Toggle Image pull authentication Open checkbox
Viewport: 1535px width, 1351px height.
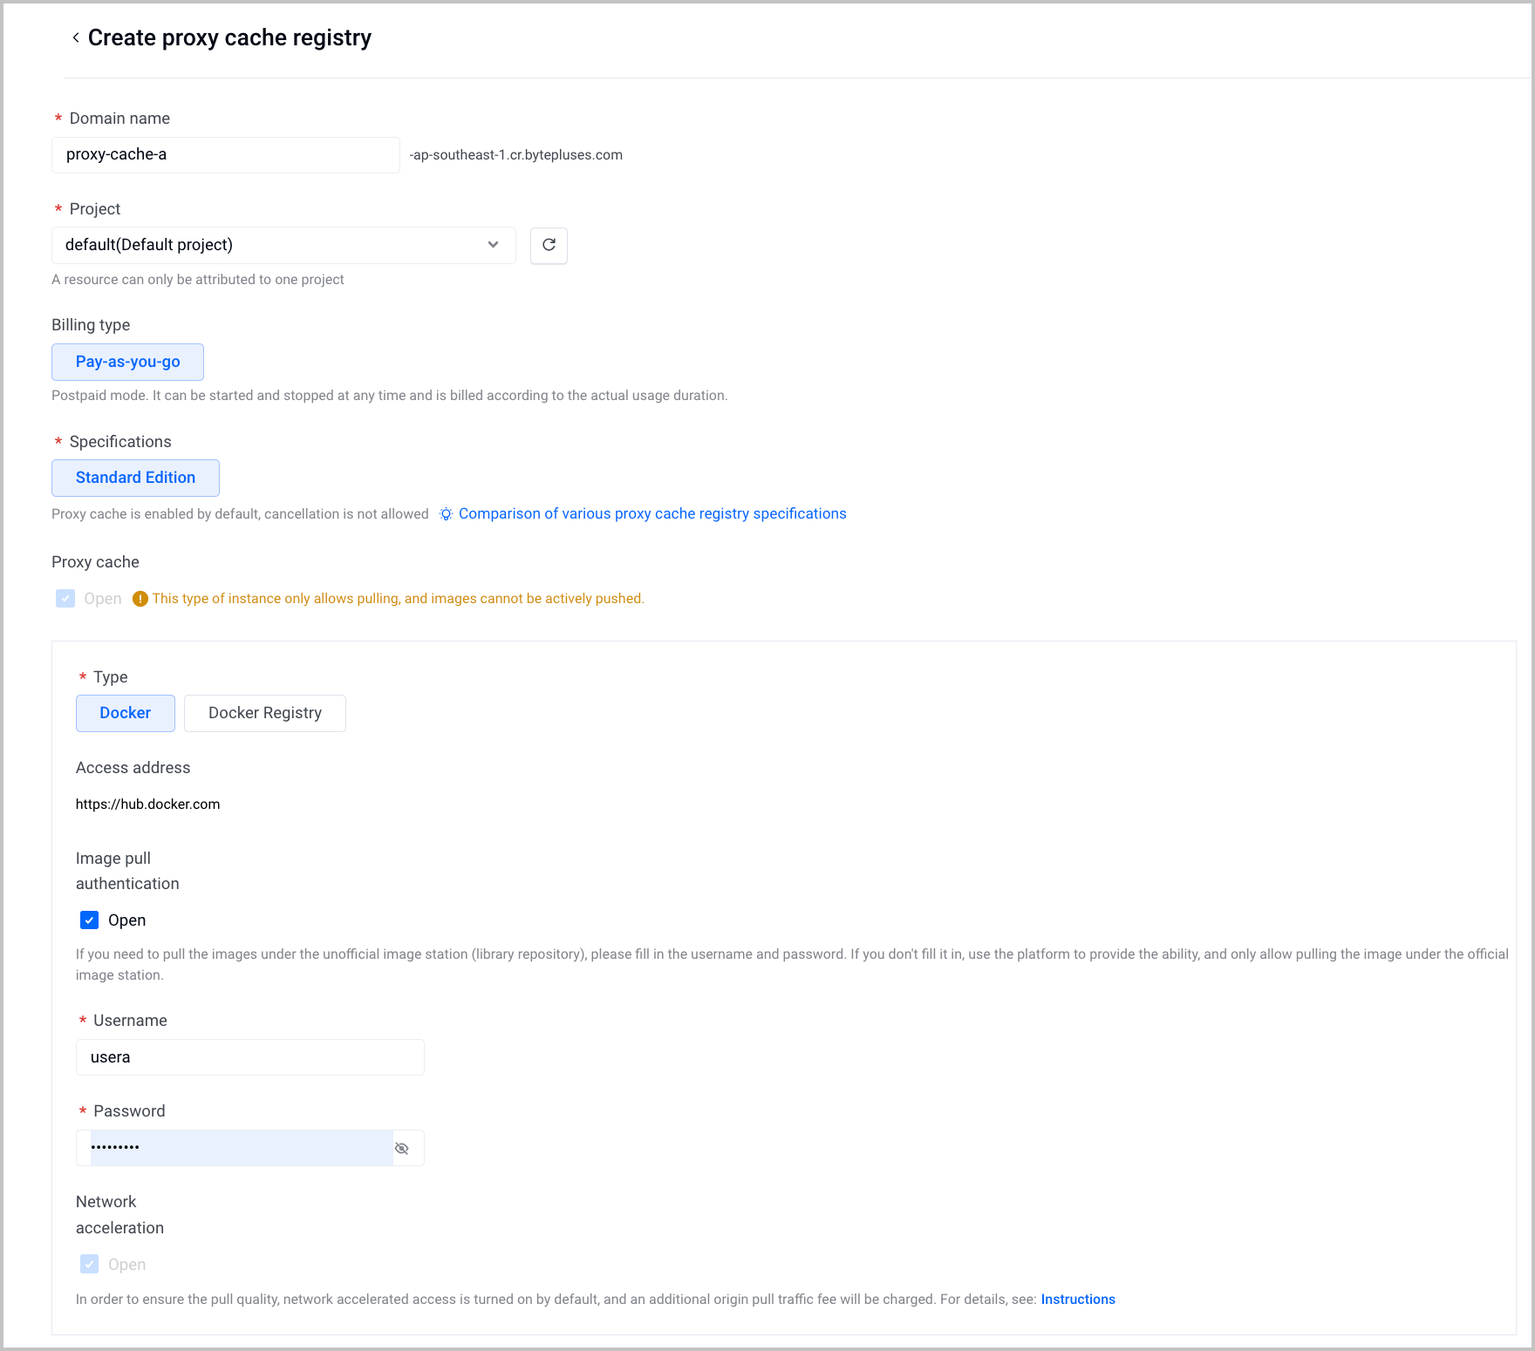[x=89, y=920]
